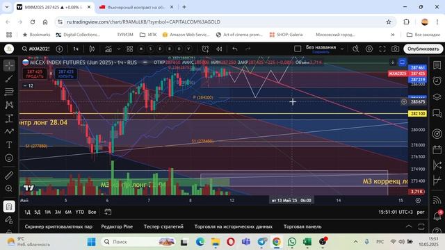Select the trend line drawing tool
The height and width of the screenshot is (250, 445).
tap(9, 78)
